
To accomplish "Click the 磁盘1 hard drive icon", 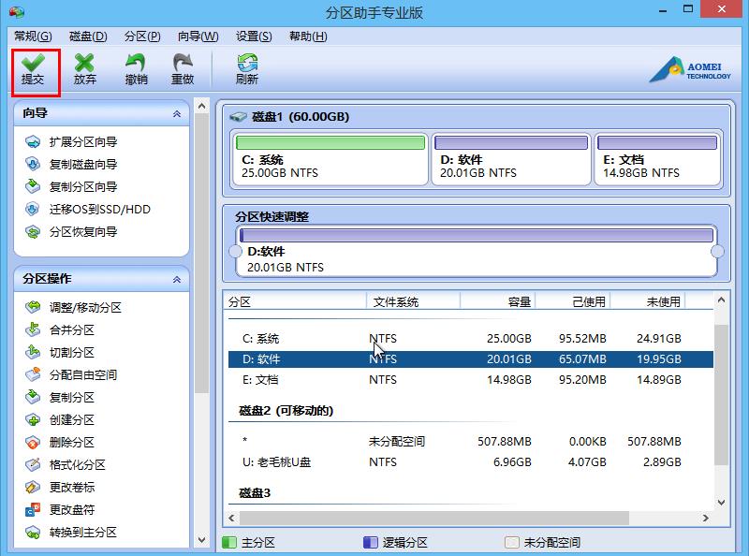I will (x=238, y=117).
